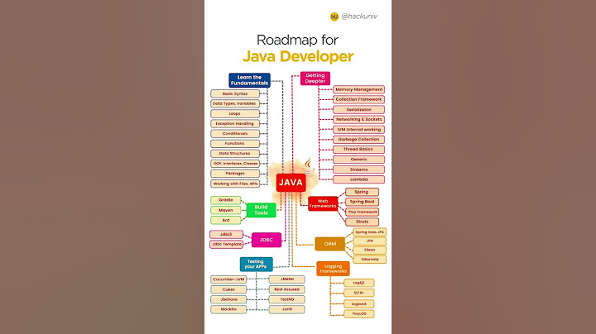The width and height of the screenshot is (596, 334).
Task: Select the 'Lambda' item
Action: pyautogui.click(x=358, y=179)
